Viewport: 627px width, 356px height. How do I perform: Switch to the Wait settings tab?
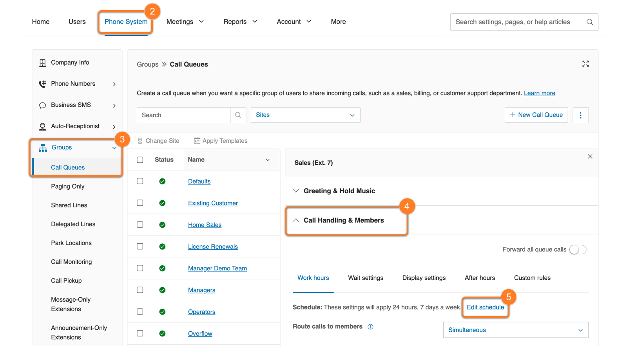pos(365,278)
